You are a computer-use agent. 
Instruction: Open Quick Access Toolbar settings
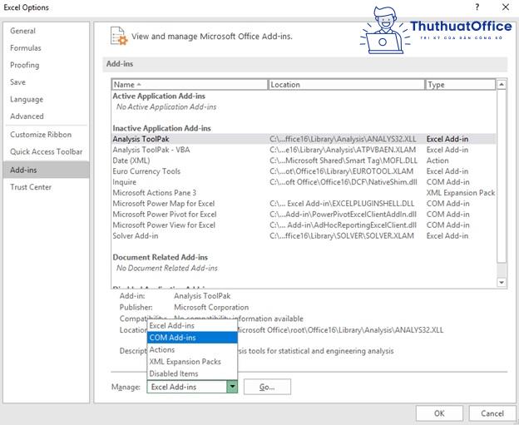click(x=46, y=151)
